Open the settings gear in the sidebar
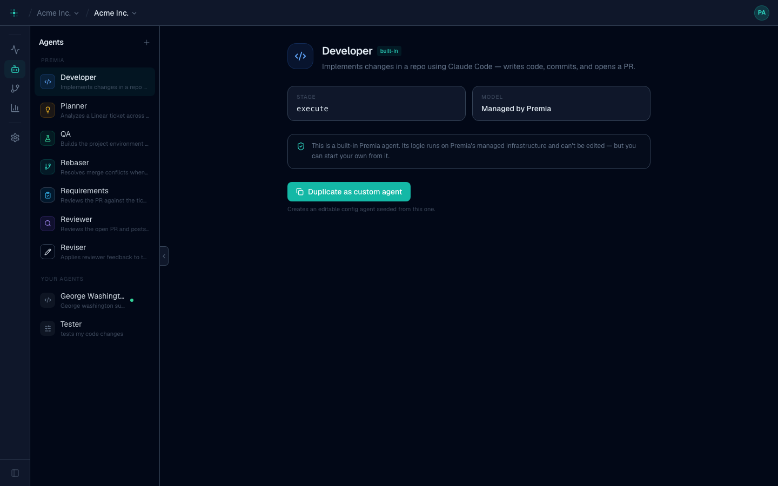The height and width of the screenshot is (486, 778). (x=15, y=138)
